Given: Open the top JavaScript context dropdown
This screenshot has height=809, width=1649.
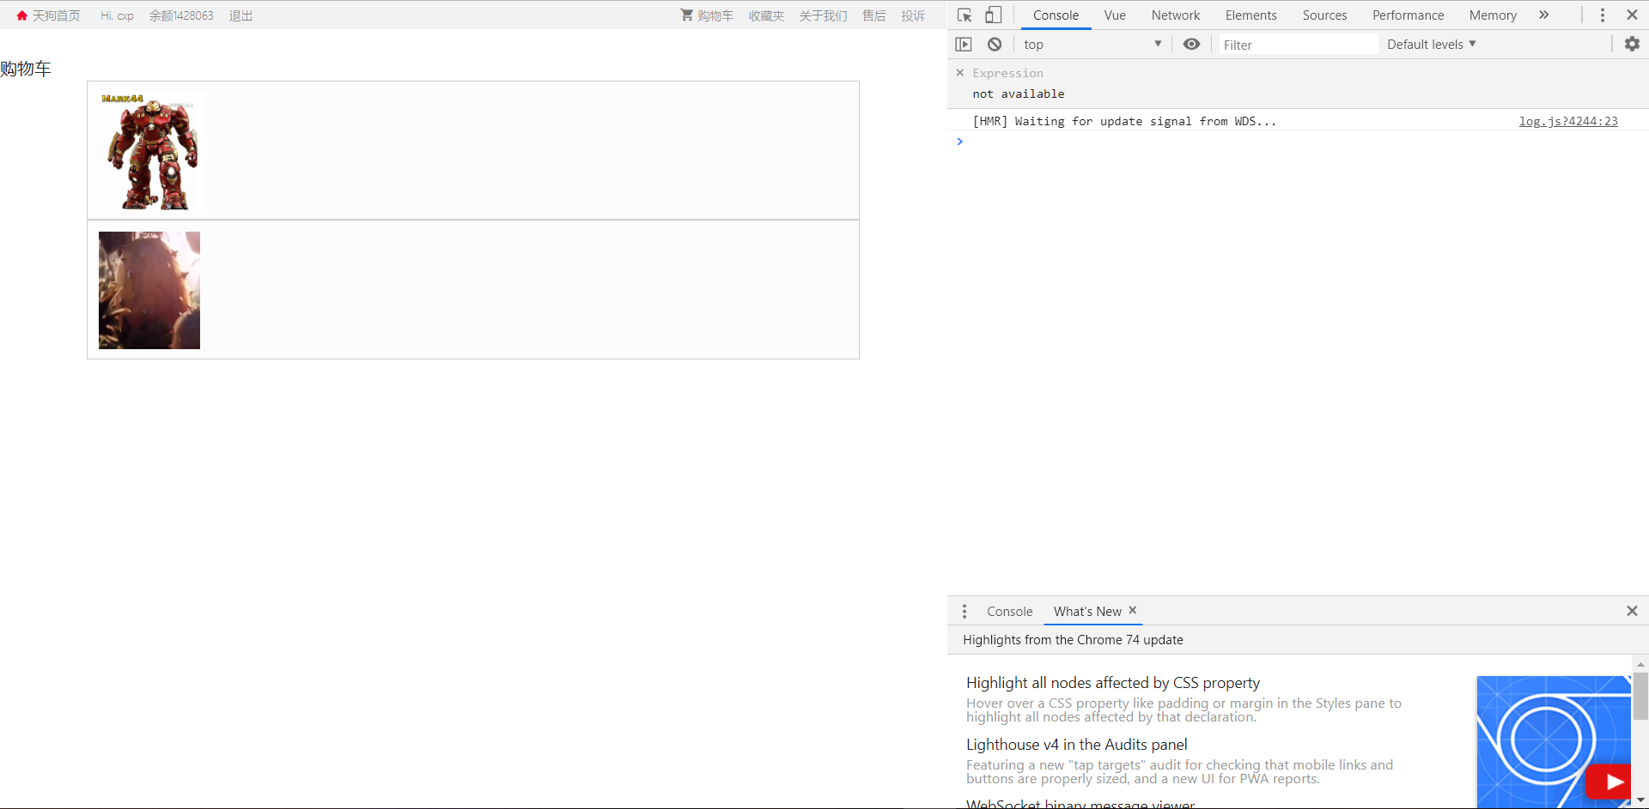Looking at the screenshot, I should tap(1092, 45).
